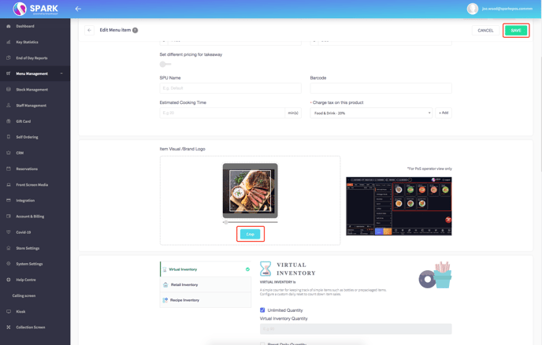
Task: Click the Menu Management sidebar icon
Action: [9, 73]
